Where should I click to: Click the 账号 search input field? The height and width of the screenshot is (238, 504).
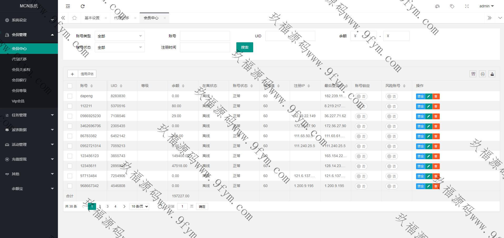[205, 36]
